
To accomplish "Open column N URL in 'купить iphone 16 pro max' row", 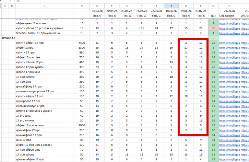I will tap(230, 29).
